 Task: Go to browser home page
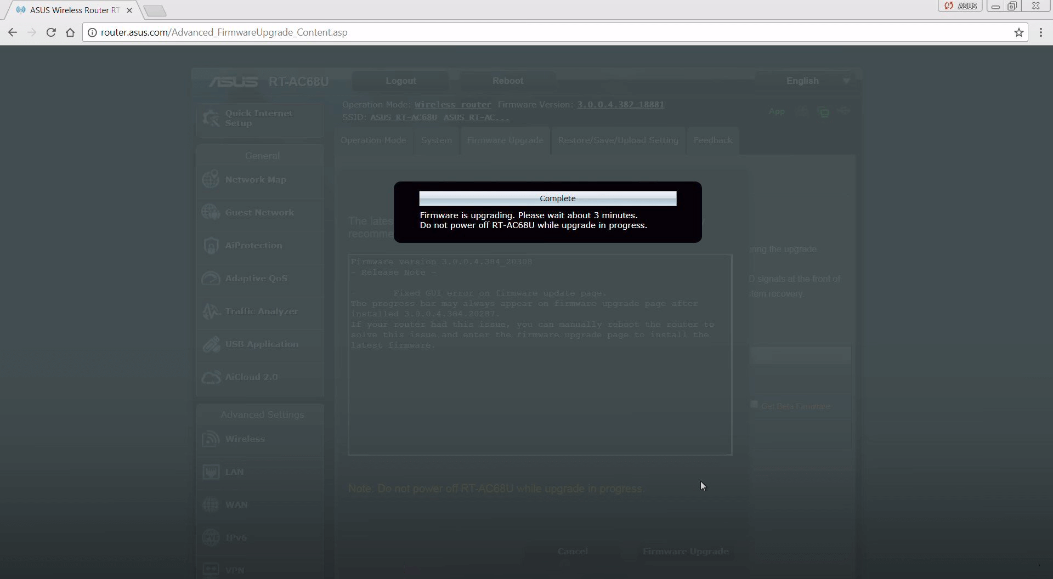point(70,32)
